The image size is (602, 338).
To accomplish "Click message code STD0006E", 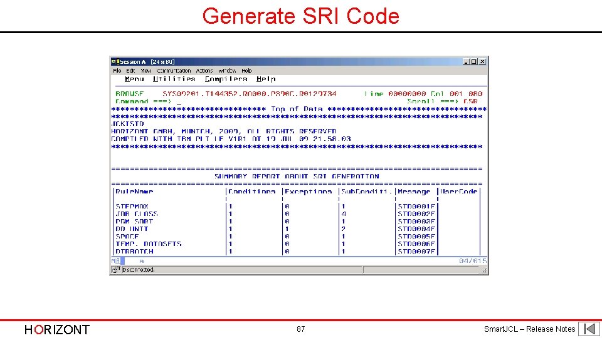I will pos(416,244).
